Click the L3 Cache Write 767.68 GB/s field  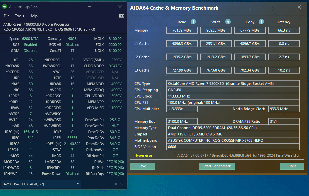tap(216, 70)
